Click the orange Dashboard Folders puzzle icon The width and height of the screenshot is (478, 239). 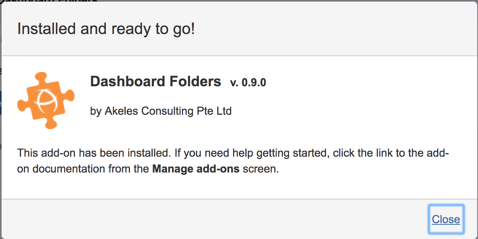[46, 100]
